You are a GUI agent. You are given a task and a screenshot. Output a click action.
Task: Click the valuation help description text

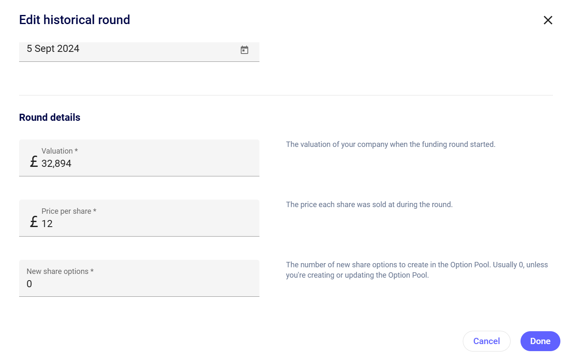click(390, 144)
